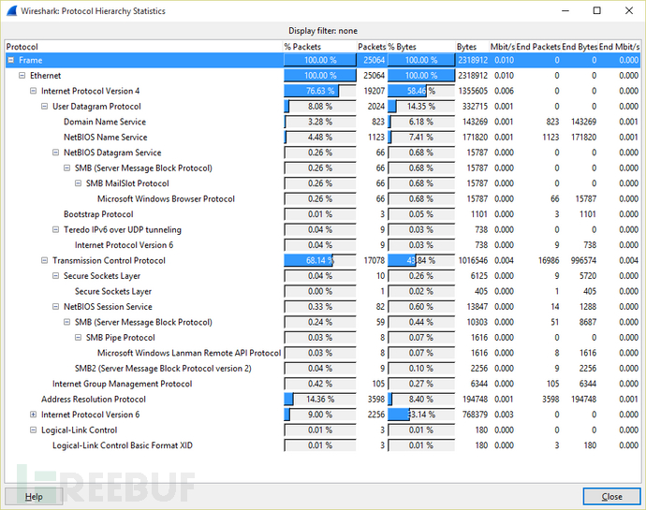646x510 pixels.
Task: Expand the collapsed Internet Protocol Version 6 node
Action: coord(34,415)
